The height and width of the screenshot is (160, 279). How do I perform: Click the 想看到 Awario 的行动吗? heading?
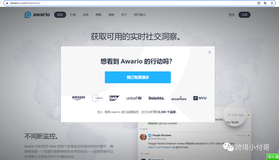(x=136, y=61)
